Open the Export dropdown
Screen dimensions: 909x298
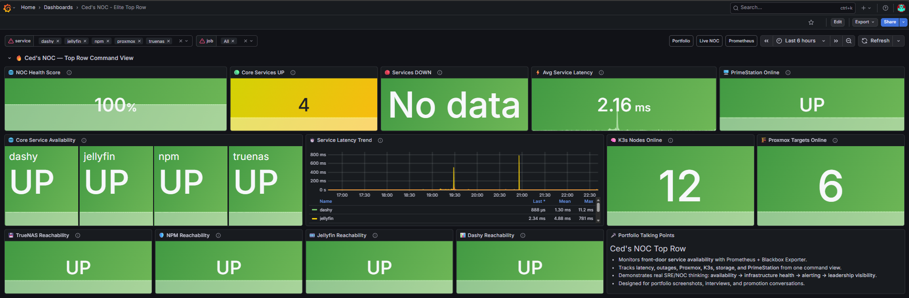(865, 22)
